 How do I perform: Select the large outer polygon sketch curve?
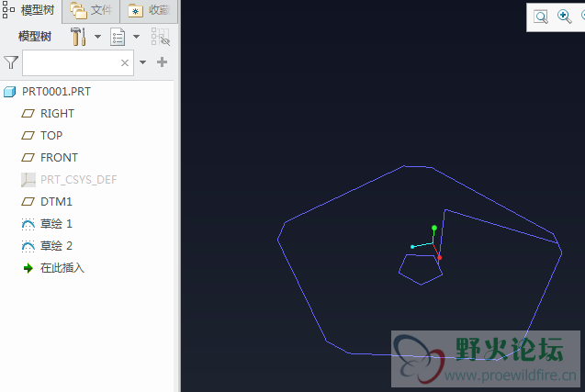click(345, 193)
